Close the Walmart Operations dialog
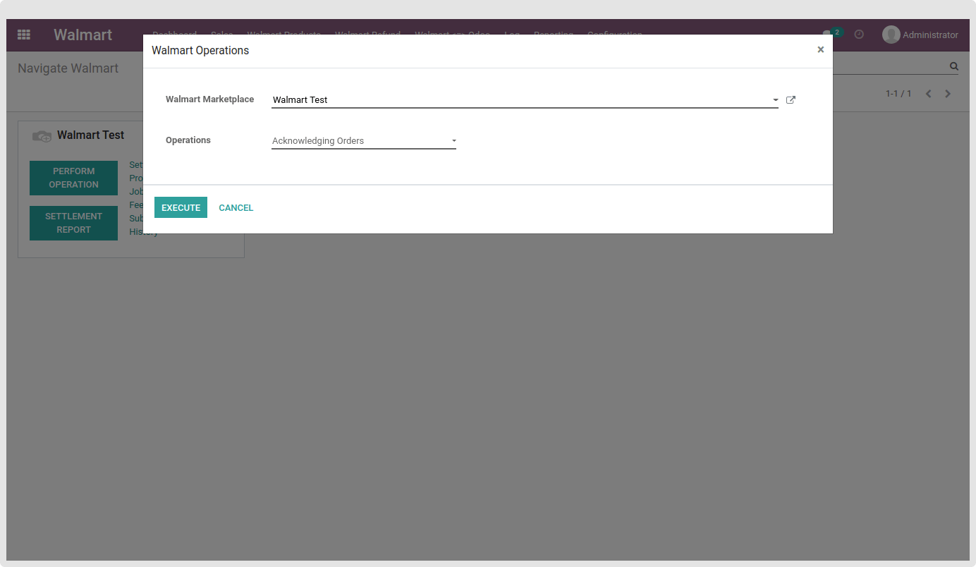The height and width of the screenshot is (567, 976). pyautogui.click(x=820, y=50)
